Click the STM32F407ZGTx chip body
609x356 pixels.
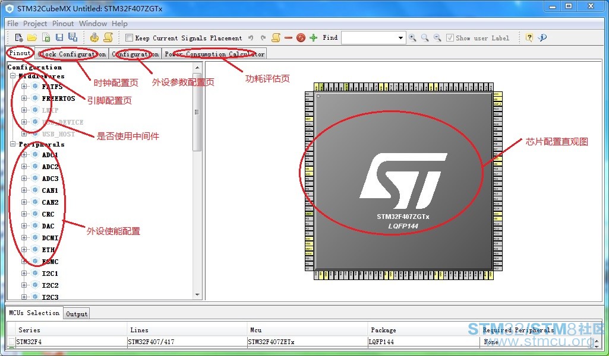[403, 181]
